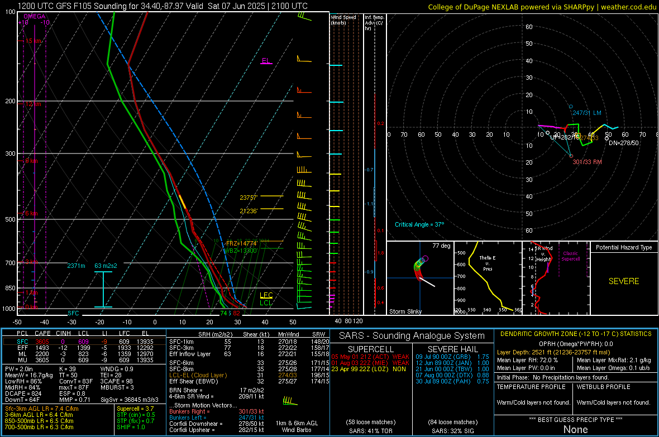Click the 05 May 01 21Z (ACT) analogue
The image size is (659, 437).
click(x=370, y=357)
